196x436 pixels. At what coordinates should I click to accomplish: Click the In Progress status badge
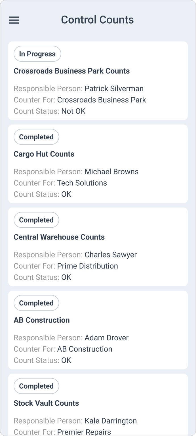(37, 54)
